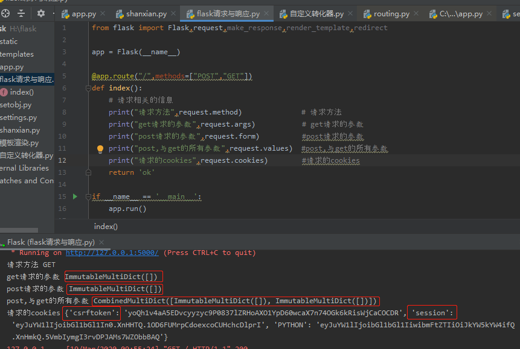
Task: Close the routing.py tab
Action: click(x=416, y=14)
